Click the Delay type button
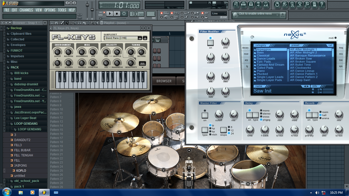 coord(255,115)
